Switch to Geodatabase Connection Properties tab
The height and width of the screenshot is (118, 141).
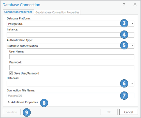(x=57, y=12)
